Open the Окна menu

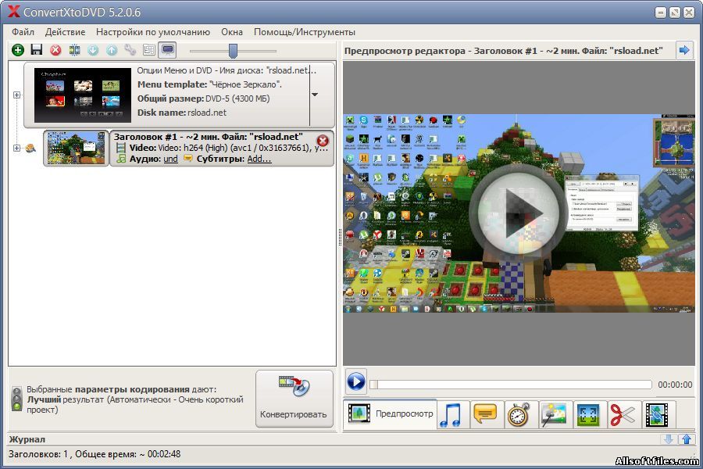pyautogui.click(x=232, y=32)
